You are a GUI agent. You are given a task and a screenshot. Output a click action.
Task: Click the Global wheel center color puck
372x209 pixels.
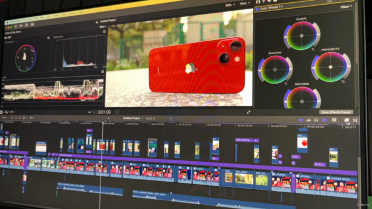click(302, 36)
